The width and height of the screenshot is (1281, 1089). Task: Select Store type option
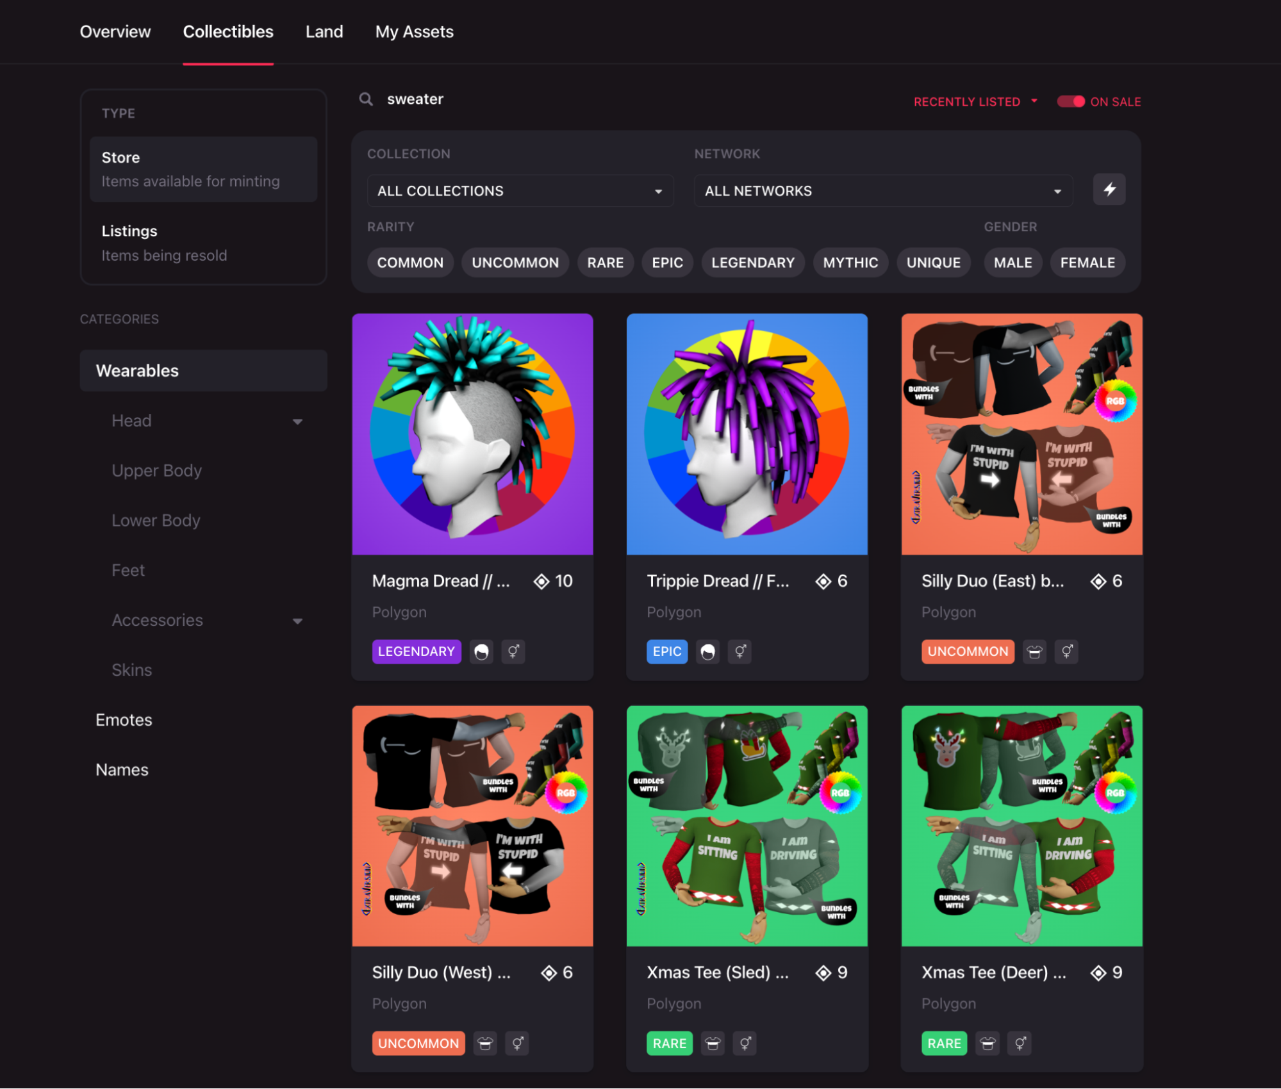[204, 169]
